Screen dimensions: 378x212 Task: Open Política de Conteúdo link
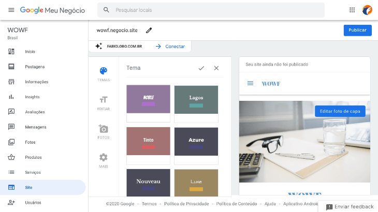point(237,204)
